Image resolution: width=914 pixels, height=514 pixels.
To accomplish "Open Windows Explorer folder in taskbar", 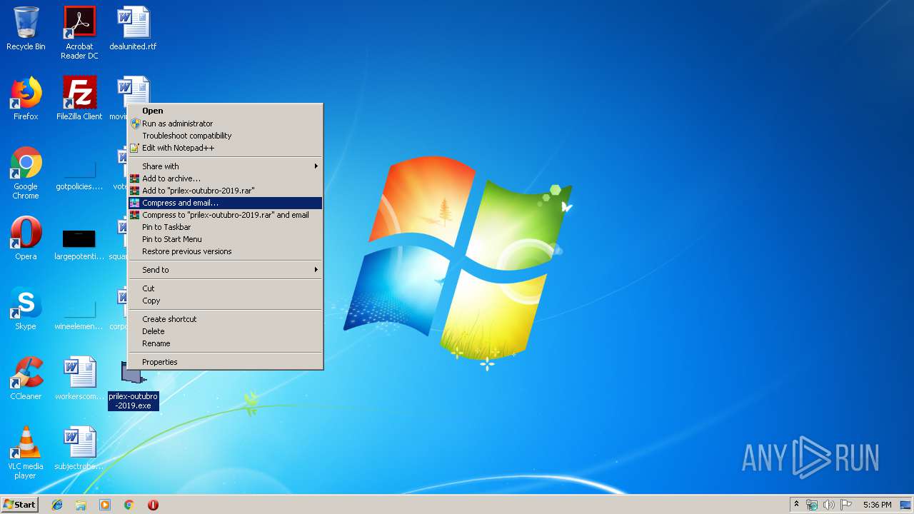I will [81, 505].
